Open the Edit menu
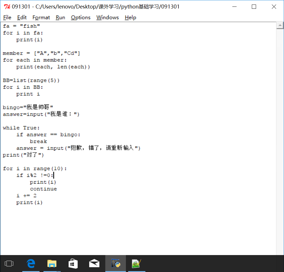 [22, 18]
